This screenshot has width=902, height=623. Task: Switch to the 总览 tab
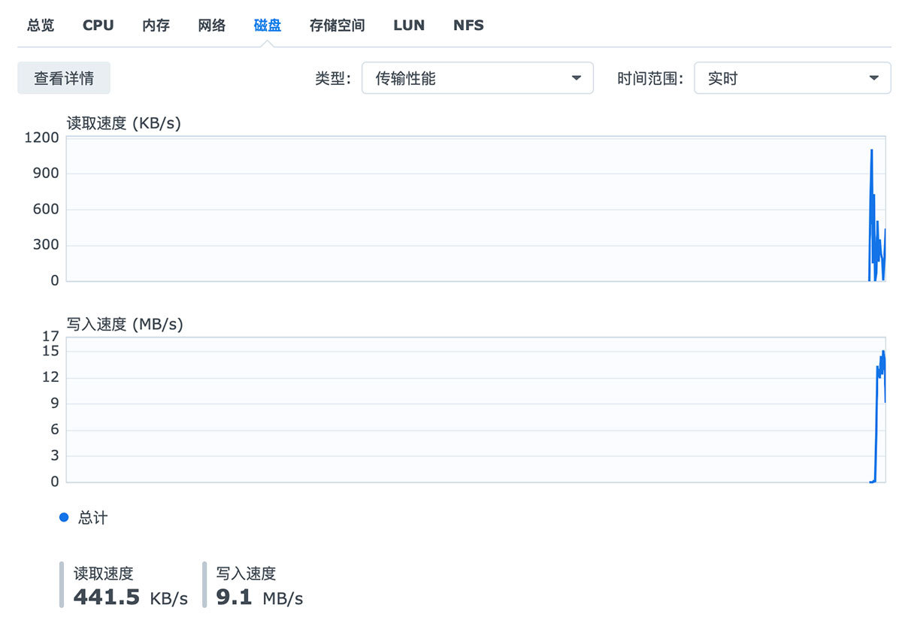pos(41,26)
